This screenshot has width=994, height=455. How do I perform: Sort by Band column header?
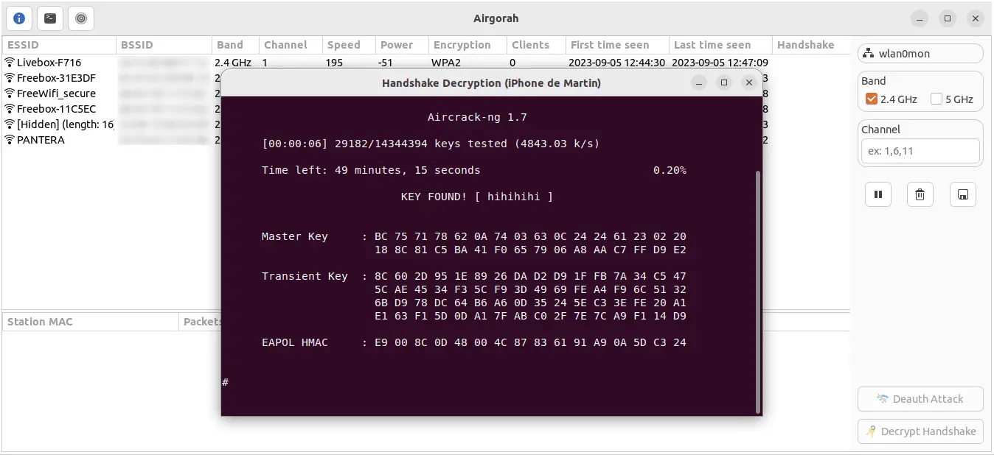pyautogui.click(x=235, y=45)
